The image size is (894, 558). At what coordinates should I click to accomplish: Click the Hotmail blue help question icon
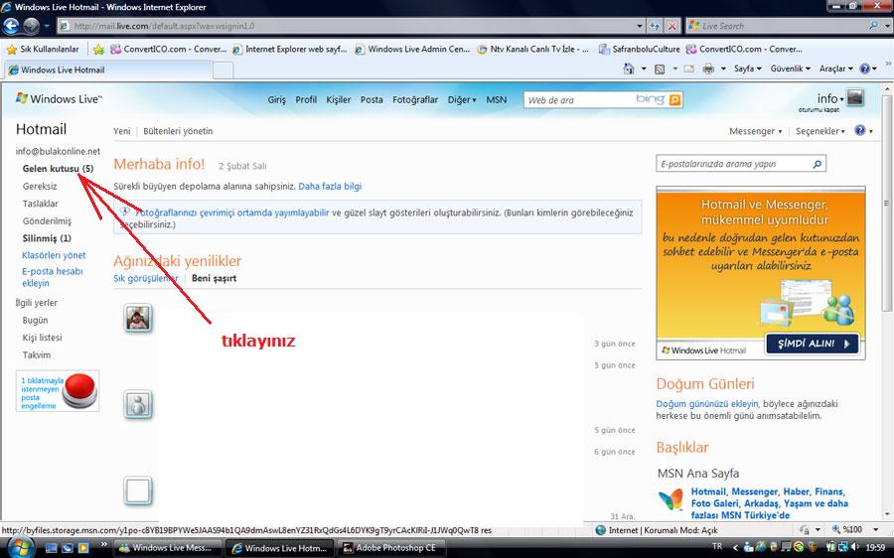[860, 130]
